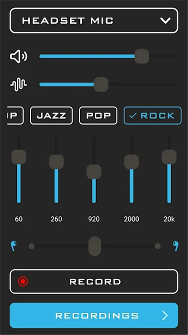Viewport: 188px width, 335px height.
Task: Select the partially hidden preset left of Jazz
Action: click(15, 115)
